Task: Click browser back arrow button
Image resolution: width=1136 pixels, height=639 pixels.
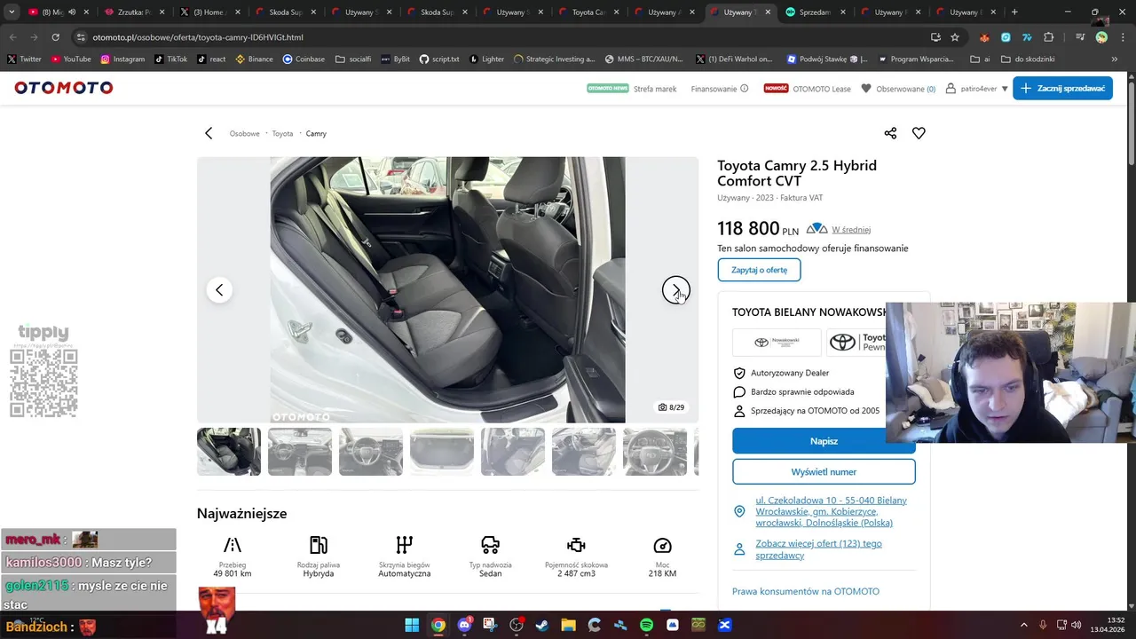Action: (x=12, y=37)
